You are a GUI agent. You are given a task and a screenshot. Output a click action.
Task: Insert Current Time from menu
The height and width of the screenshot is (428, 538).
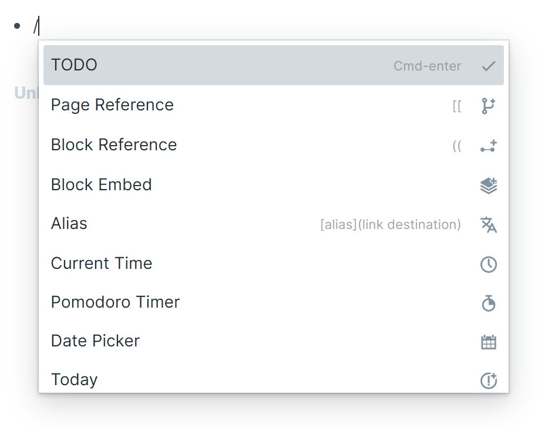(x=102, y=264)
